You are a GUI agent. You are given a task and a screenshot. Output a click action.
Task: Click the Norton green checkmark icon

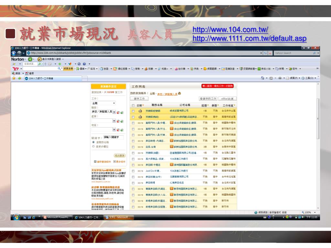point(30,59)
